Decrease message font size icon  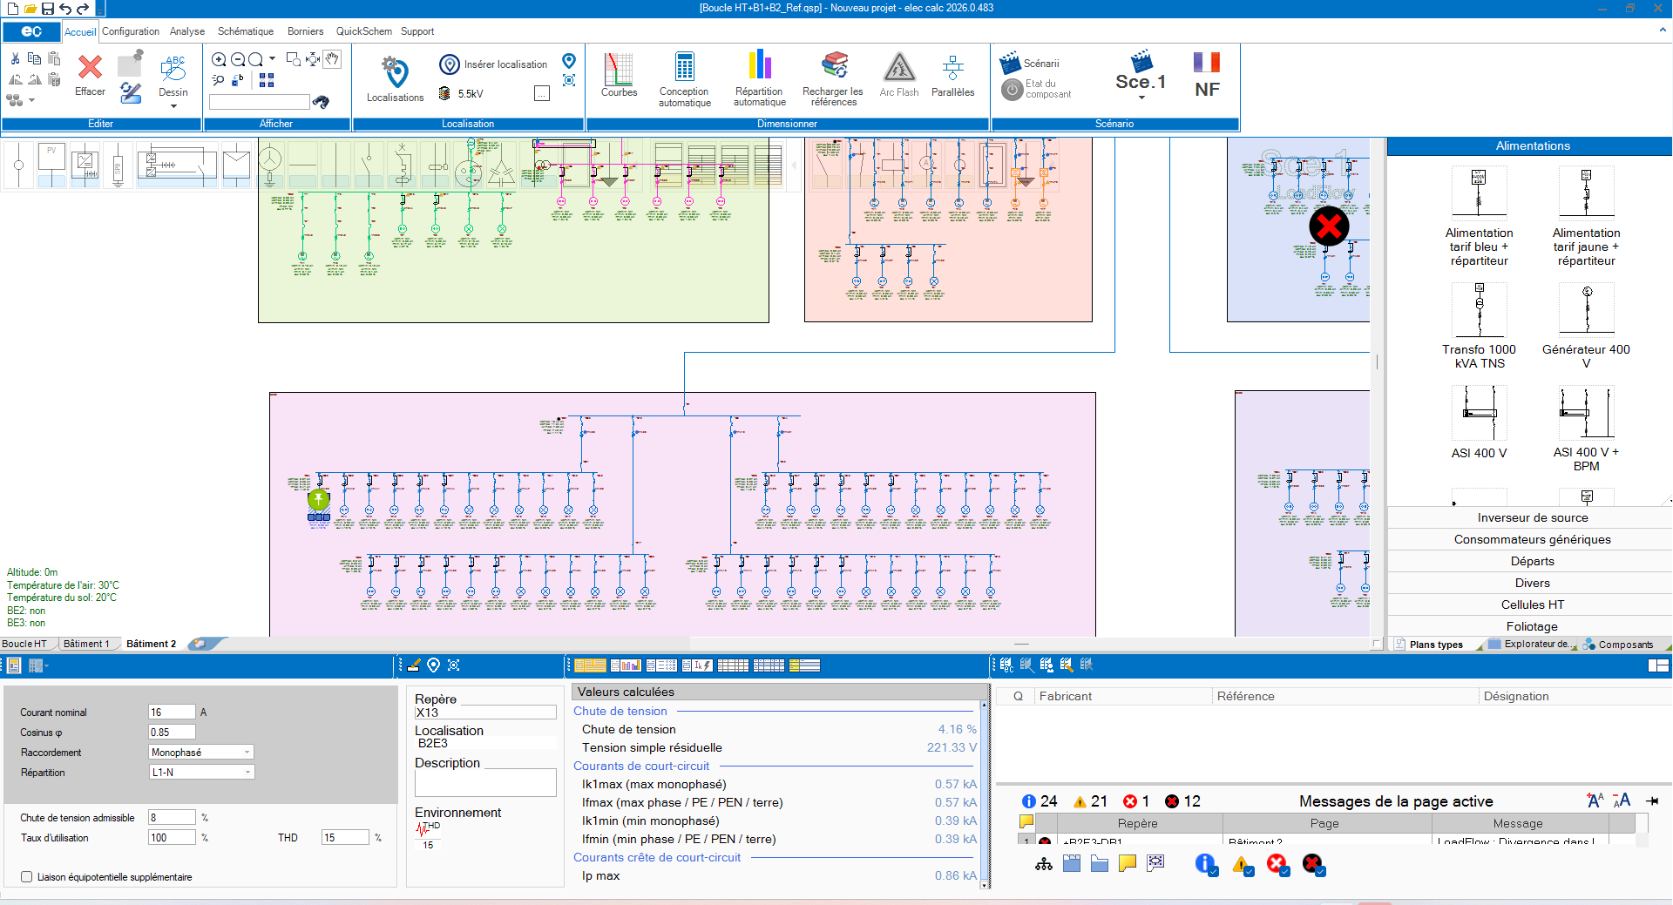point(1622,800)
